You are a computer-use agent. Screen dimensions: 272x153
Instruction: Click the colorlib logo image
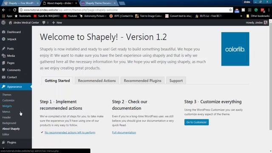pyautogui.click(x=235, y=49)
